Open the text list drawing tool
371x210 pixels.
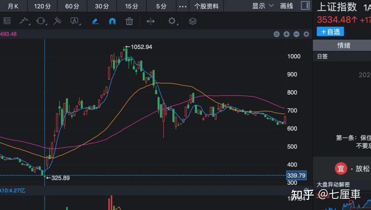click(7, 21)
